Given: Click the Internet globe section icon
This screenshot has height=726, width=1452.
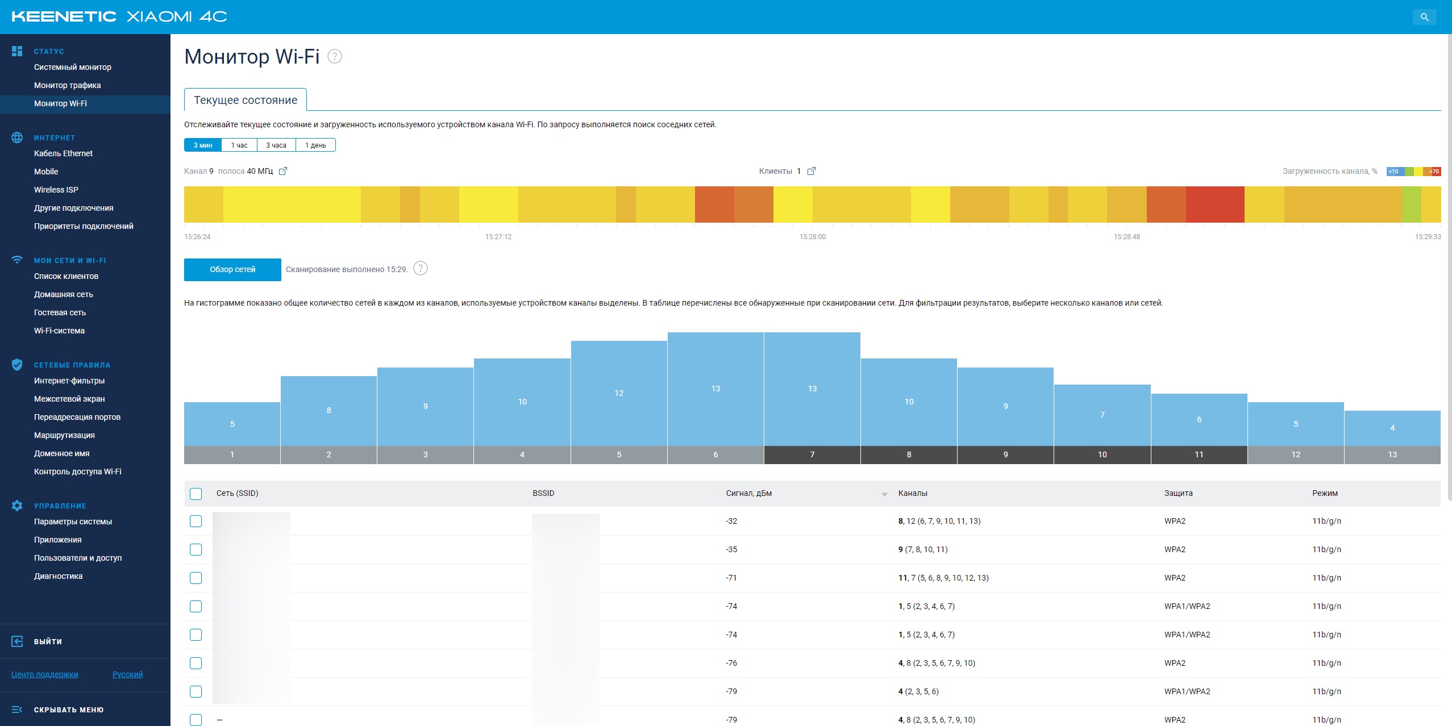Looking at the screenshot, I should pos(17,137).
